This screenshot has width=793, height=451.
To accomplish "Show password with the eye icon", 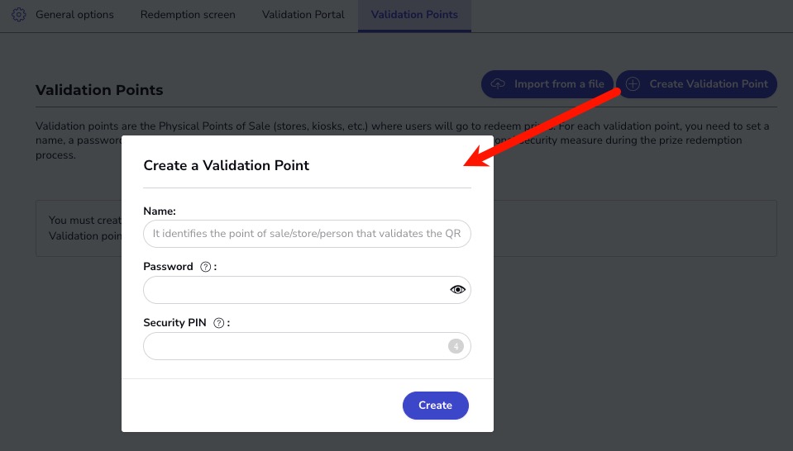I will pos(457,289).
